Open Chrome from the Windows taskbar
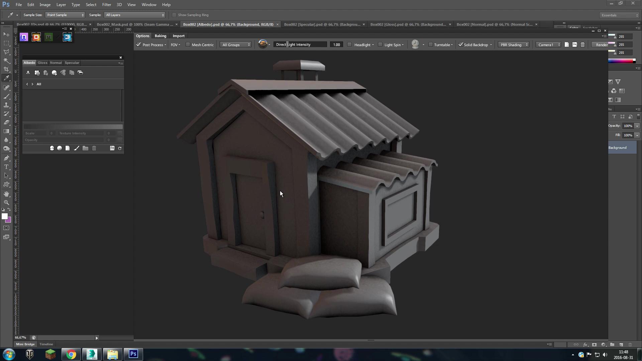This screenshot has width=642, height=361. (x=71, y=354)
